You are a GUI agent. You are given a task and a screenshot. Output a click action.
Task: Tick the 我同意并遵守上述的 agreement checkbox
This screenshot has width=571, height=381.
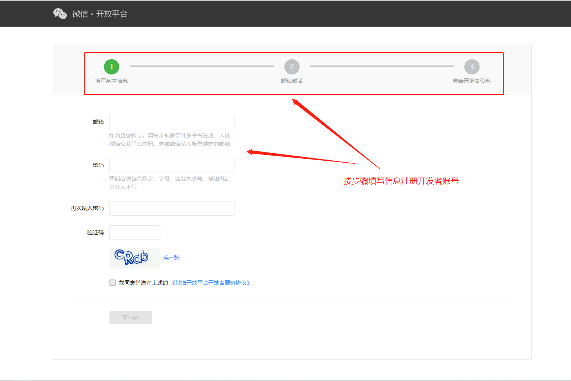[x=113, y=283]
